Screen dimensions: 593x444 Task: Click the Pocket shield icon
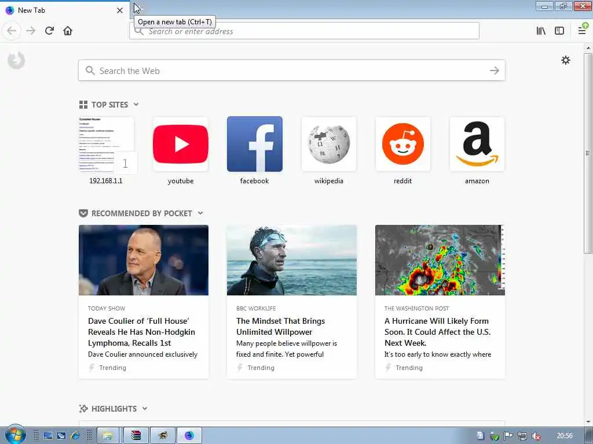point(83,213)
